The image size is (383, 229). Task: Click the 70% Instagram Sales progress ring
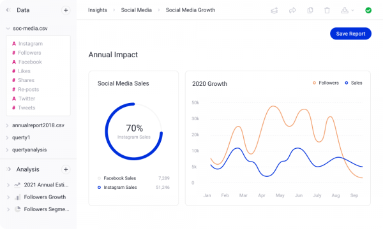click(134, 132)
